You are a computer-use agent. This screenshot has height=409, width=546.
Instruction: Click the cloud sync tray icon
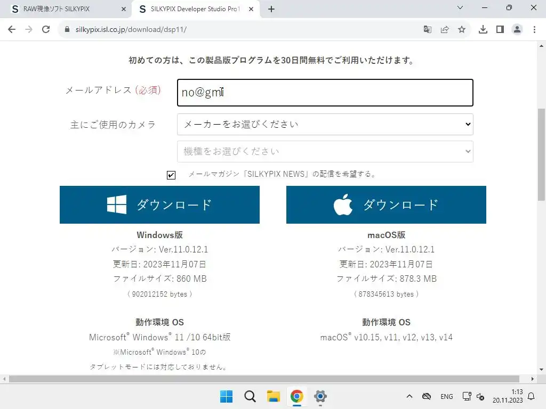pos(427,396)
